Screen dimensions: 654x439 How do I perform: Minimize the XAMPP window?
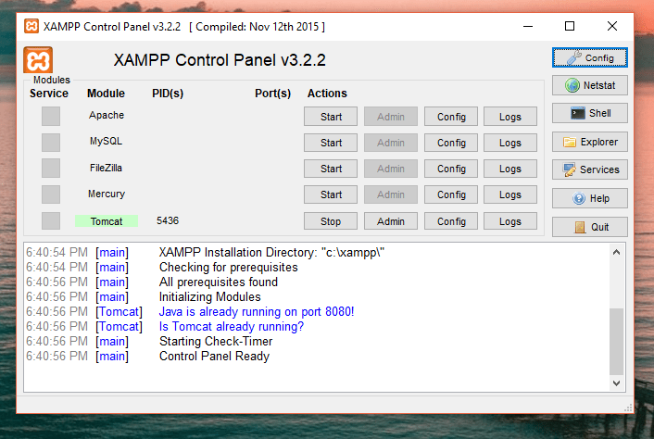(x=528, y=26)
